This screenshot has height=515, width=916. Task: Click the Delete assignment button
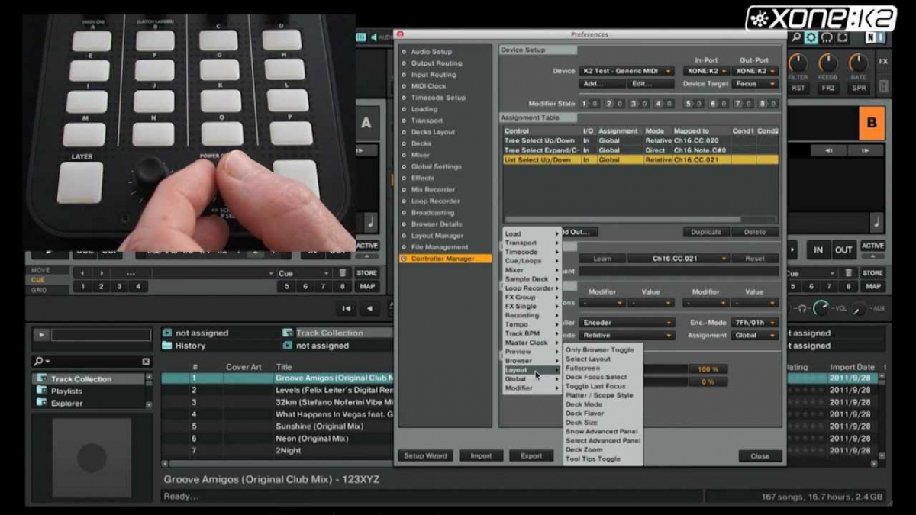pyautogui.click(x=755, y=232)
